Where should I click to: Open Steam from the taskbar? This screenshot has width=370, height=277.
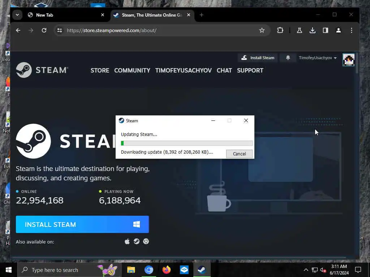tap(202, 270)
